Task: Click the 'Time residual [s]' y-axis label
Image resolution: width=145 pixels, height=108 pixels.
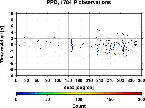Action: 2,45
